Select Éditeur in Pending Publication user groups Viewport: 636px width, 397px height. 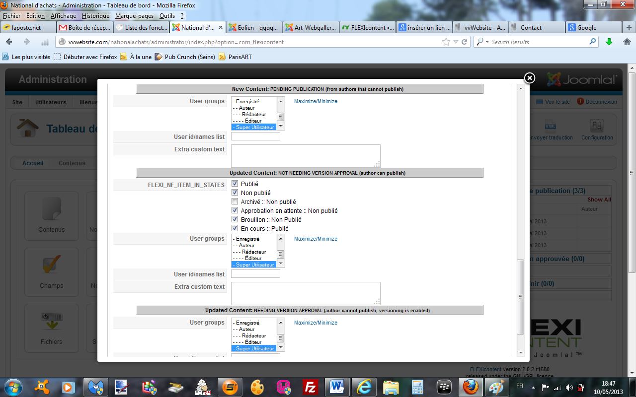coord(254,121)
